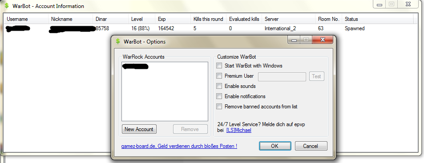Enable Start WarBot with Windows
Viewport: 424px width, 163px height.
point(219,66)
